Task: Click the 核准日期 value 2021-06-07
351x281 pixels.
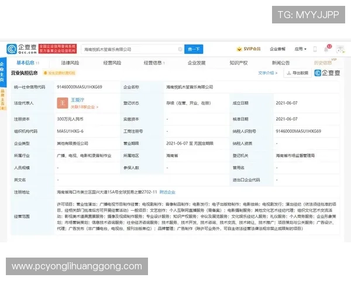Action: pyautogui.click(x=287, y=119)
